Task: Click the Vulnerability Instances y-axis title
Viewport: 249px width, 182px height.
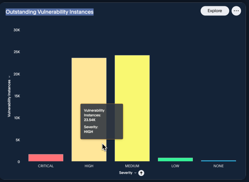Action: [x=9, y=98]
